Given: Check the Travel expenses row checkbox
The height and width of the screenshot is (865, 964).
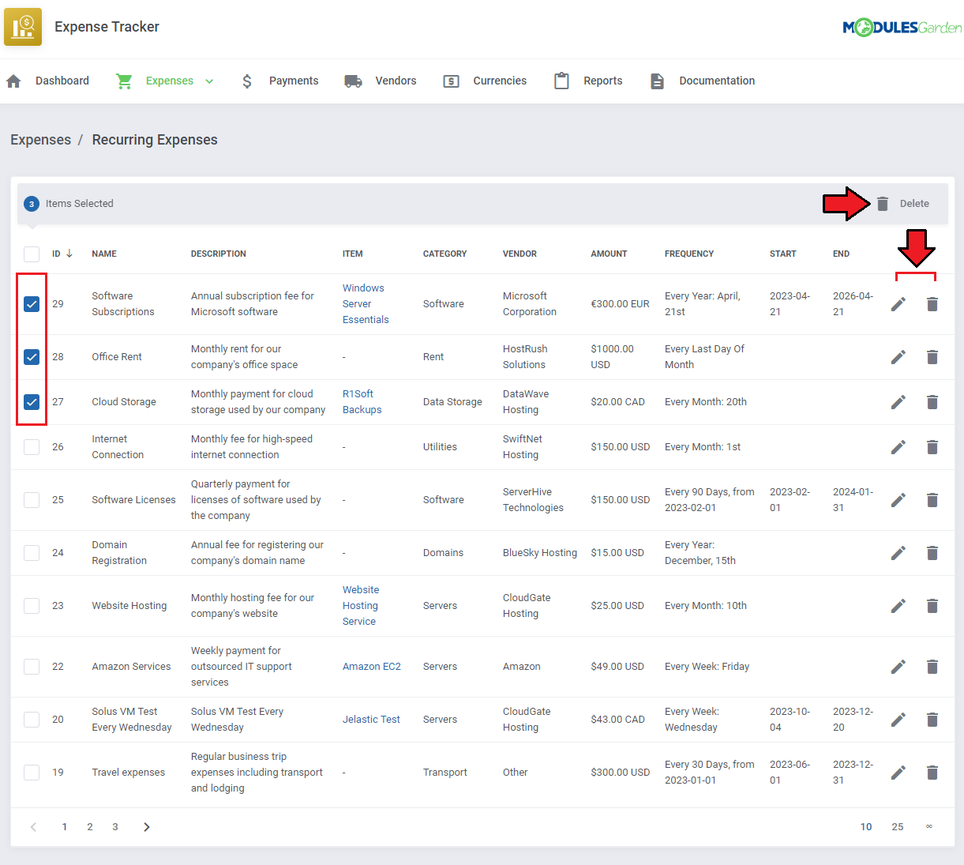Looking at the screenshot, I should [32, 773].
